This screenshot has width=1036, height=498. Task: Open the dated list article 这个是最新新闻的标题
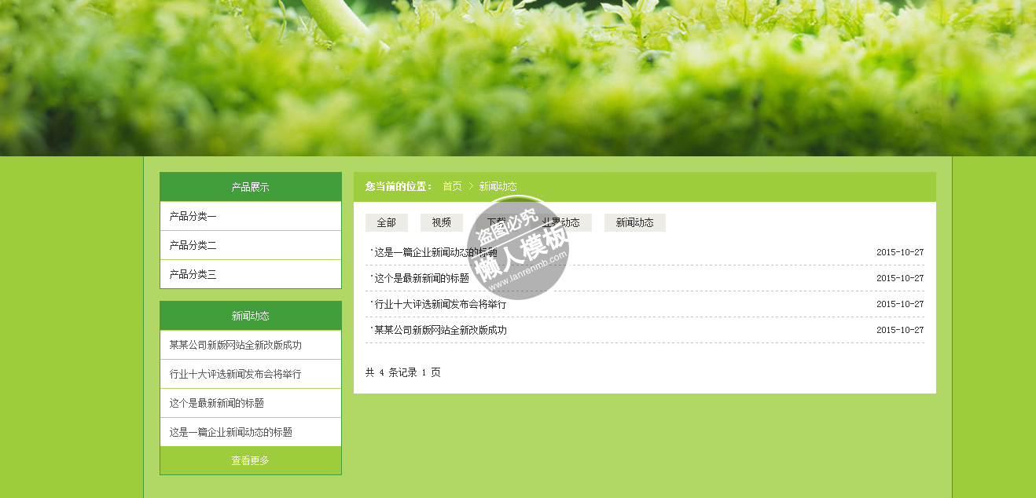pos(421,278)
